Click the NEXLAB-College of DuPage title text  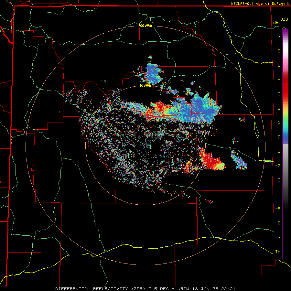pos(258,4)
